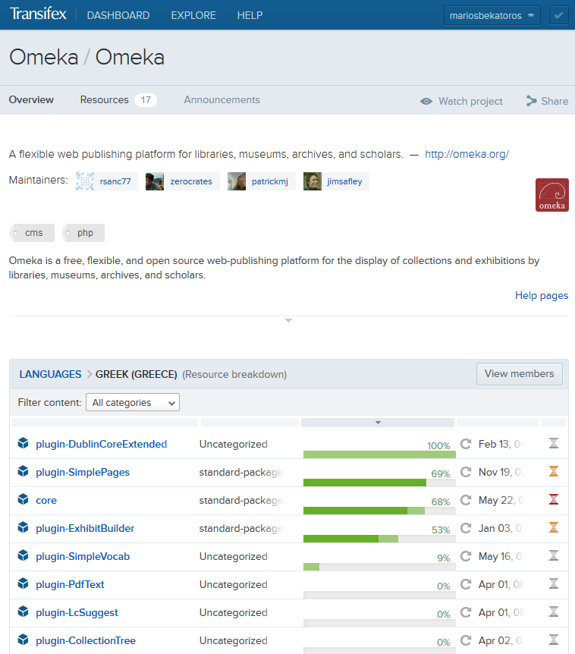
Task: Click the Share arrow icon
Action: point(531,100)
